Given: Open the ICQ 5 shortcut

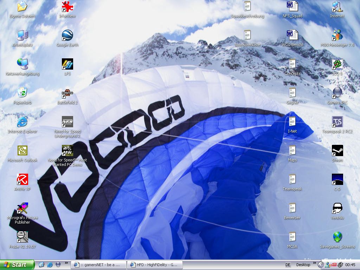Looking at the screenshot, I should coord(337,64).
